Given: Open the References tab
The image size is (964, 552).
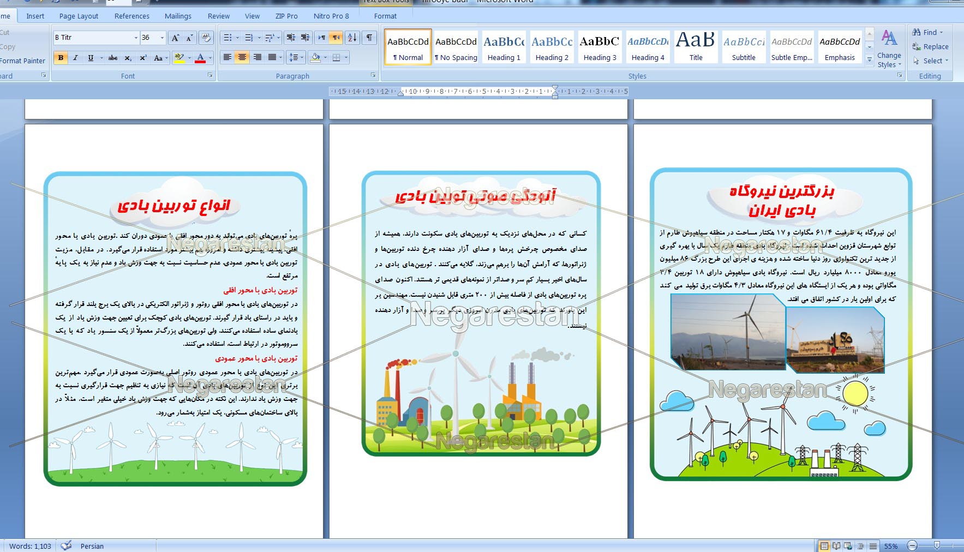Looking at the screenshot, I should coord(132,16).
